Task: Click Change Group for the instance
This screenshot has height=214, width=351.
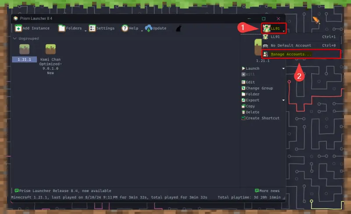Action: pyautogui.click(x=259, y=88)
